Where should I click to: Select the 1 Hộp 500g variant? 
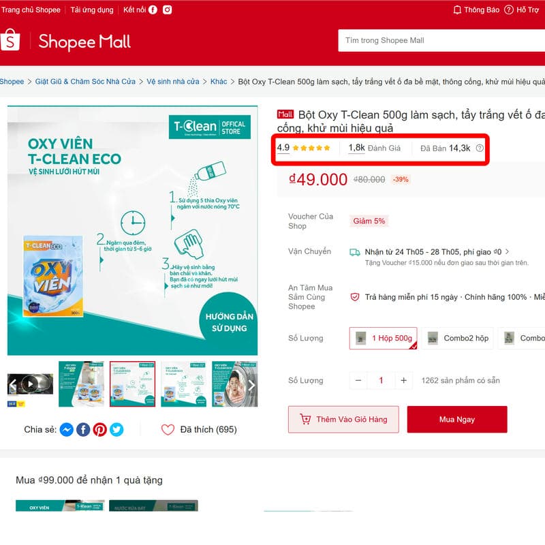coord(383,338)
